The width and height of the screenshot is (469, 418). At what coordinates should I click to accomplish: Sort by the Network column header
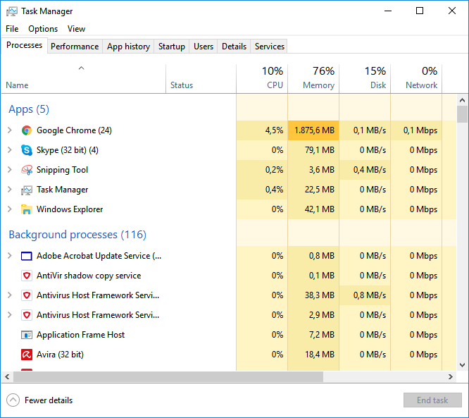click(x=416, y=78)
